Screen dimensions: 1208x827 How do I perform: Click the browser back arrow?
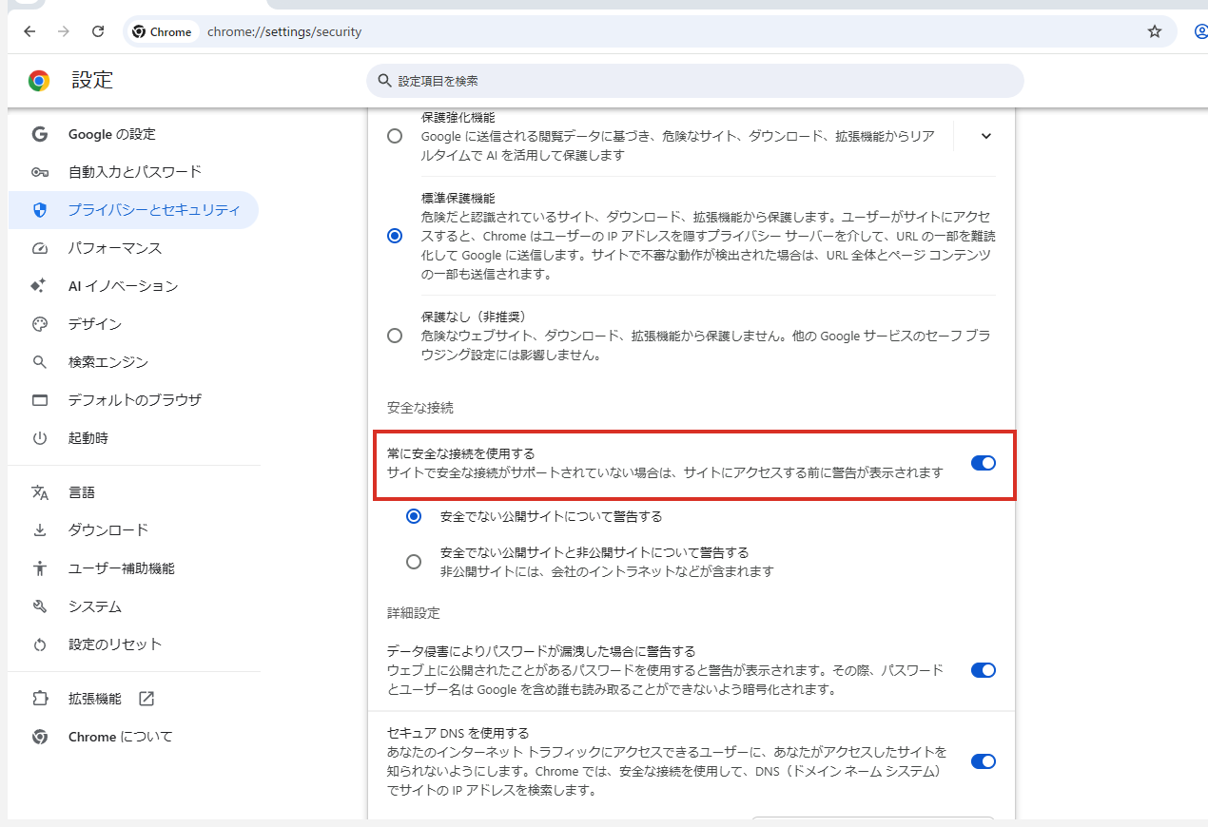[29, 31]
